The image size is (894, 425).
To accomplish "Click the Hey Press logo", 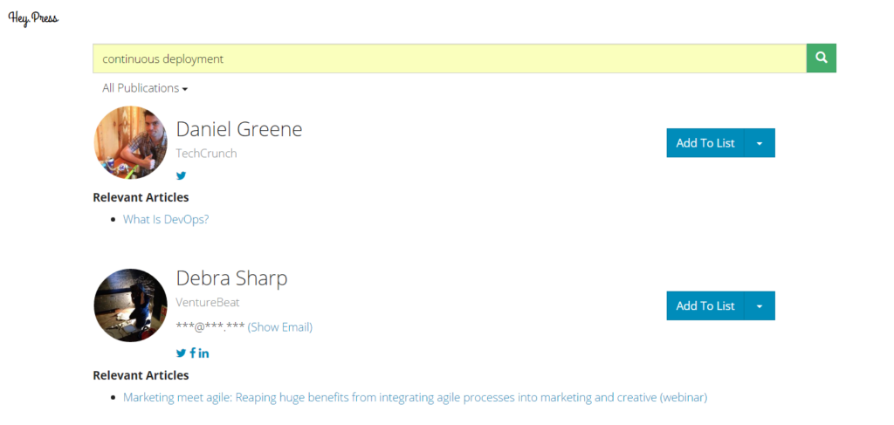I will 33,18.
